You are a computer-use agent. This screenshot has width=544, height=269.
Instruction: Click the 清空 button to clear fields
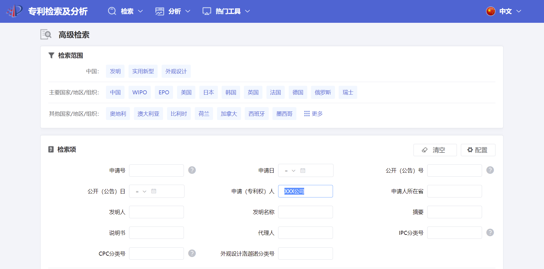pyautogui.click(x=435, y=150)
